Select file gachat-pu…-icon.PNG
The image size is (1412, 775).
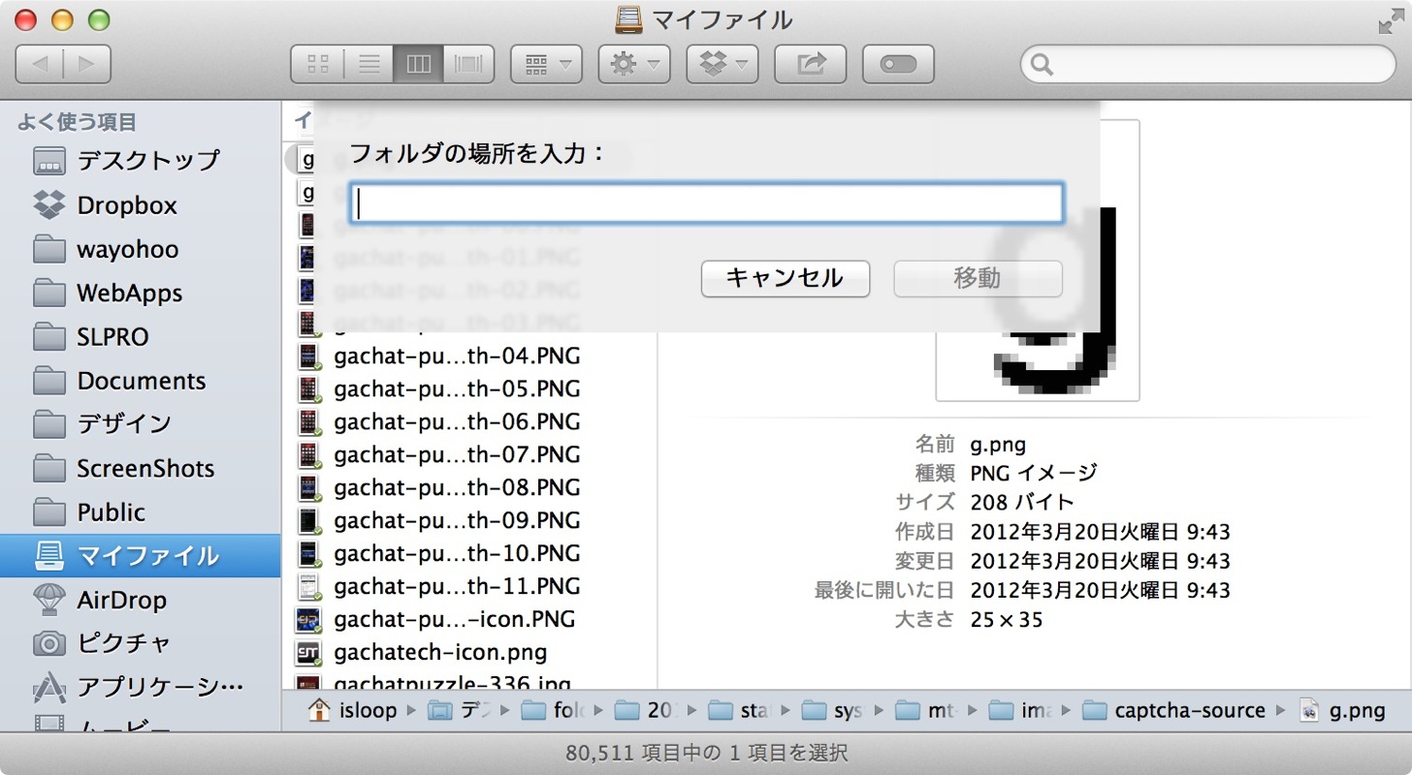pos(456,619)
